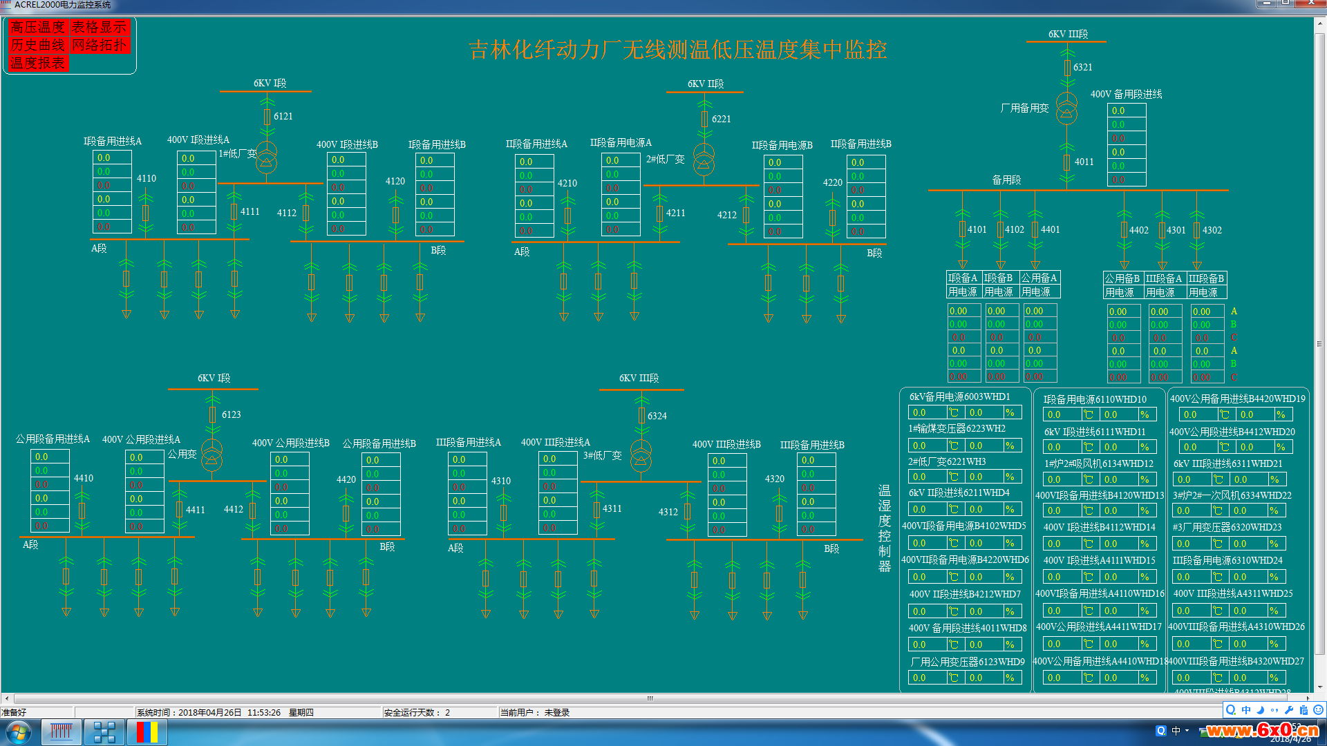Select breaker 4212 symbol
This screenshot has width=1327, height=746.
(746, 215)
